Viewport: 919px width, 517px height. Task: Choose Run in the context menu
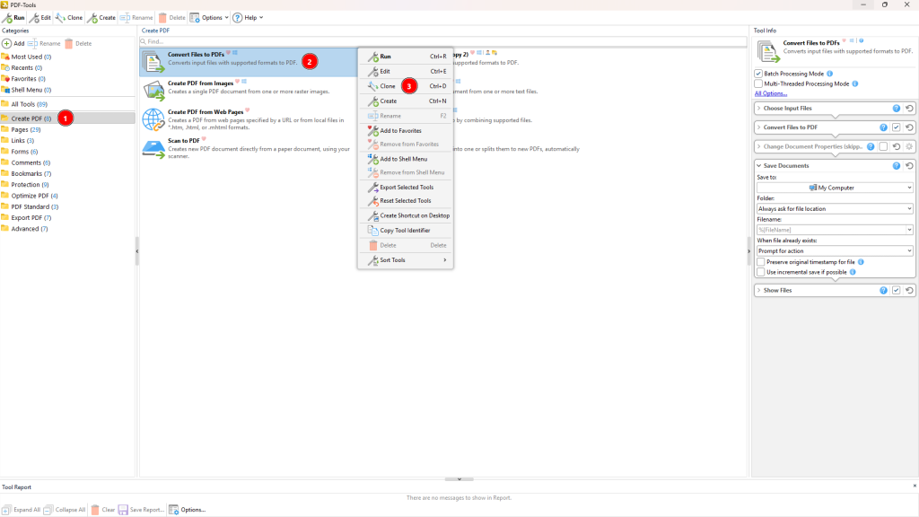click(x=406, y=57)
